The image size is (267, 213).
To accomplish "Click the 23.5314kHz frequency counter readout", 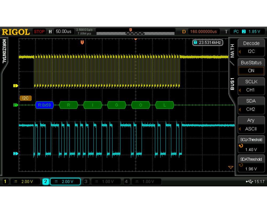I will [207, 43].
